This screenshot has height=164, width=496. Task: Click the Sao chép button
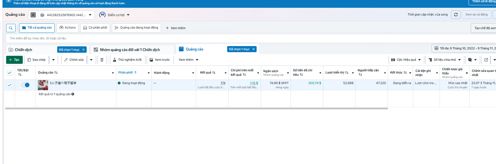click(36, 60)
